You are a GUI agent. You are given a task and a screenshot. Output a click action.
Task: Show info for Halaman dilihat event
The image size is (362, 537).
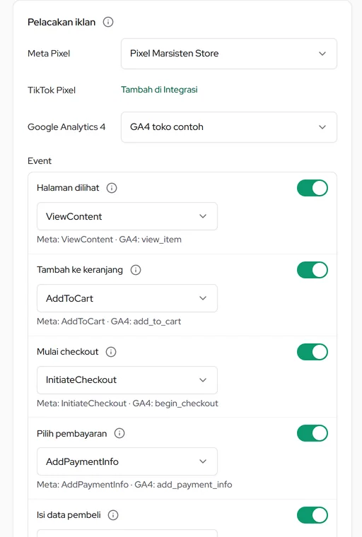pos(112,188)
